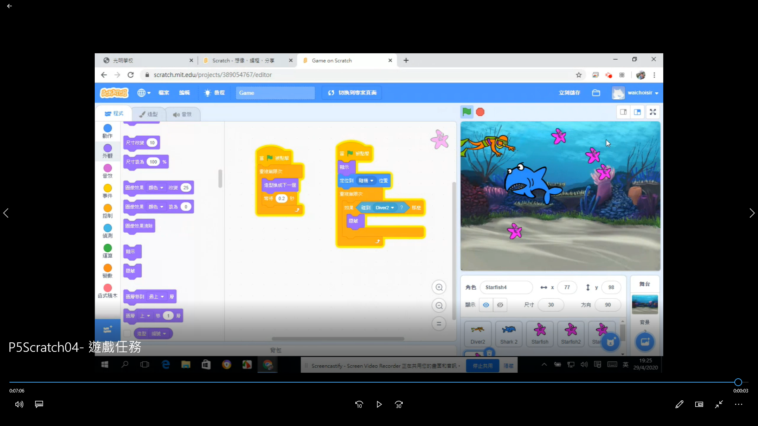Select the My Blocks category

pyautogui.click(x=107, y=291)
